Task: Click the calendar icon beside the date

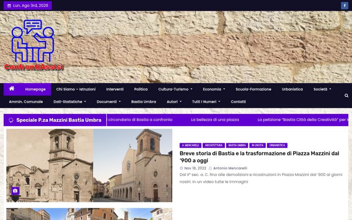Action: 9,5
